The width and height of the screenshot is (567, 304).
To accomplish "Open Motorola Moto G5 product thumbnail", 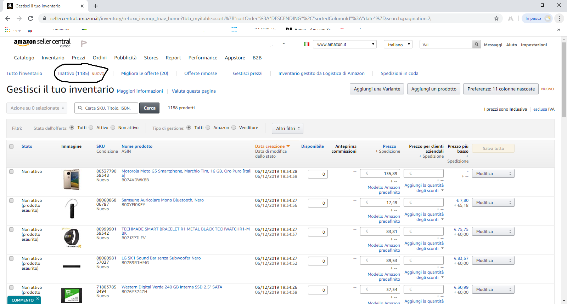I will [x=71, y=180].
